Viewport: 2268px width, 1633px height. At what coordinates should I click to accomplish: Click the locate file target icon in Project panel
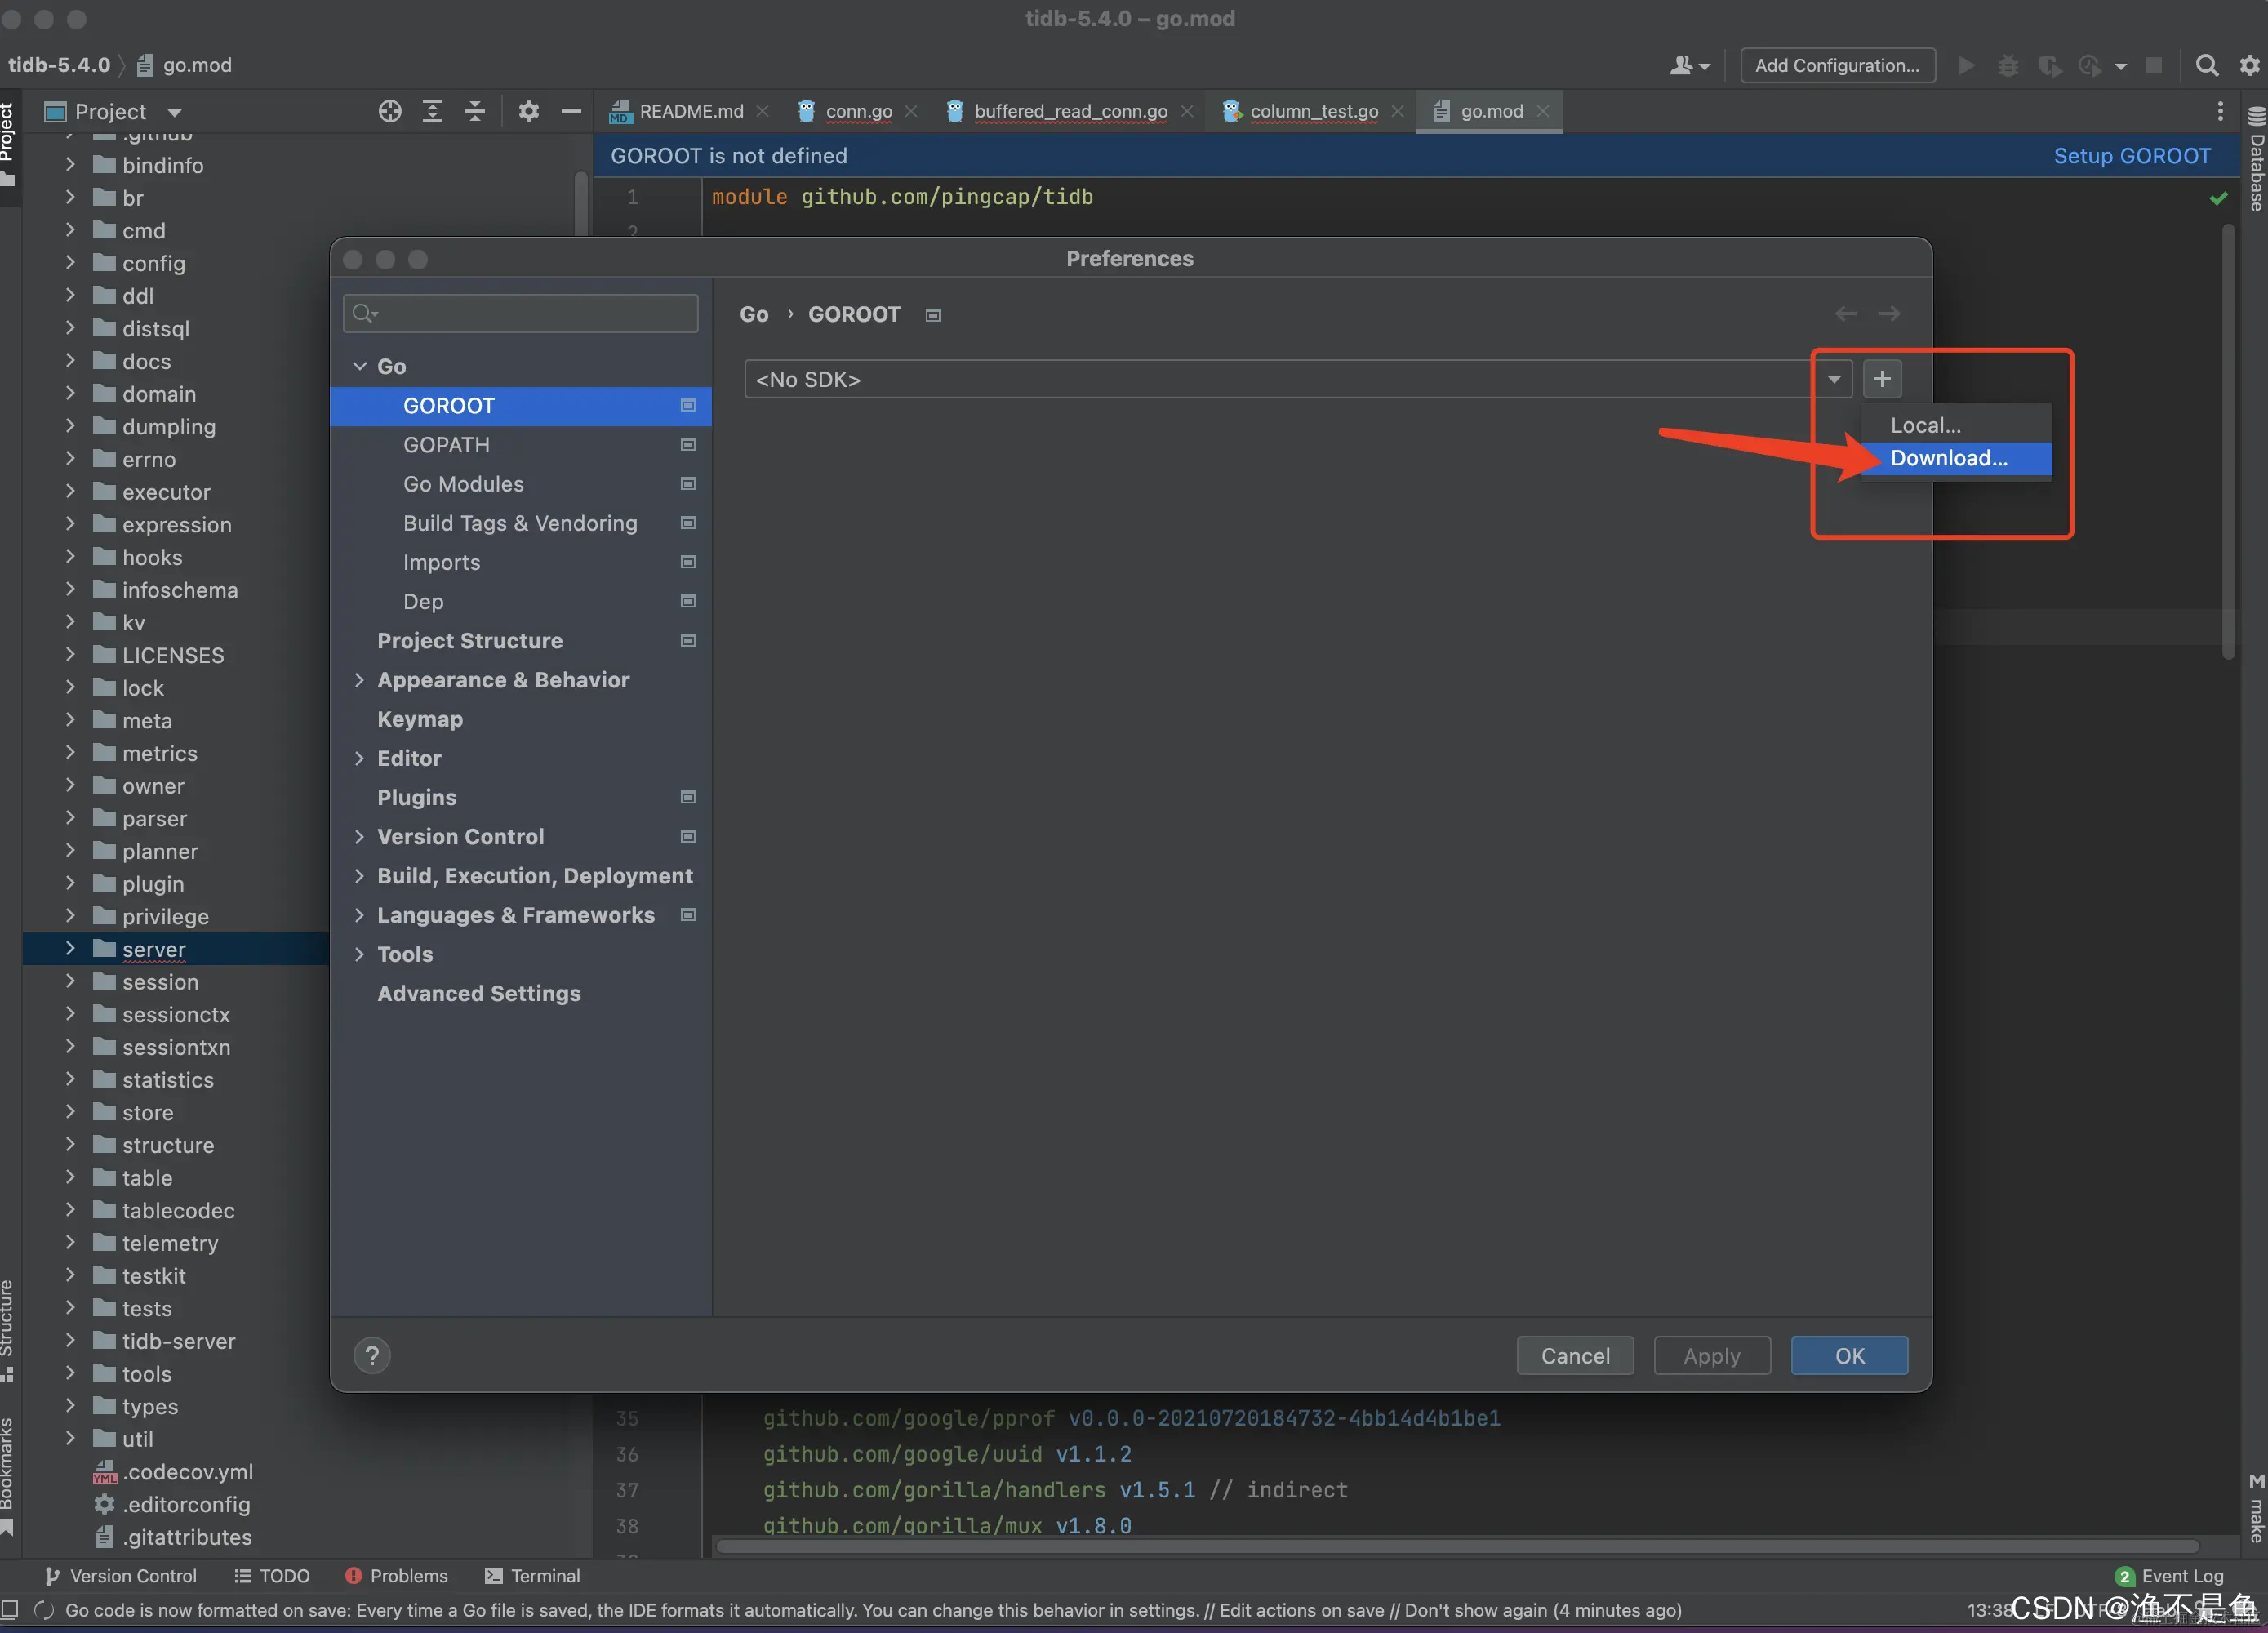click(x=389, y=111)
